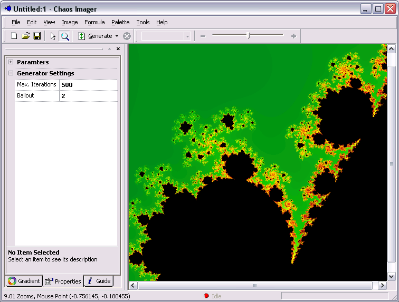The height and width of the screenshot is (302, 399).
Task: Click the Save disk icon
Action: tap(37, 36)
